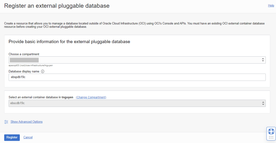Expand Show Advanced Options
Viewport: 276px width, 143px height.
26,122
